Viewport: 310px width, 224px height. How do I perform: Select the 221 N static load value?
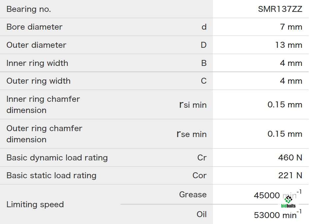coord(290,176)
